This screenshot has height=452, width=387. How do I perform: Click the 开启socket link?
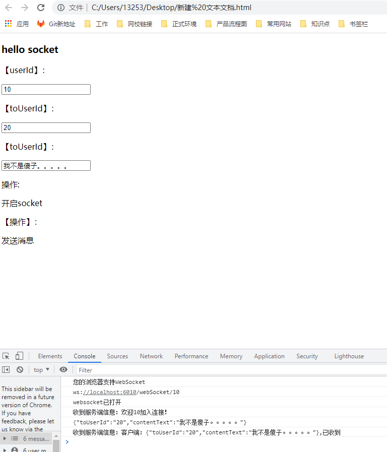coord(22,204)
